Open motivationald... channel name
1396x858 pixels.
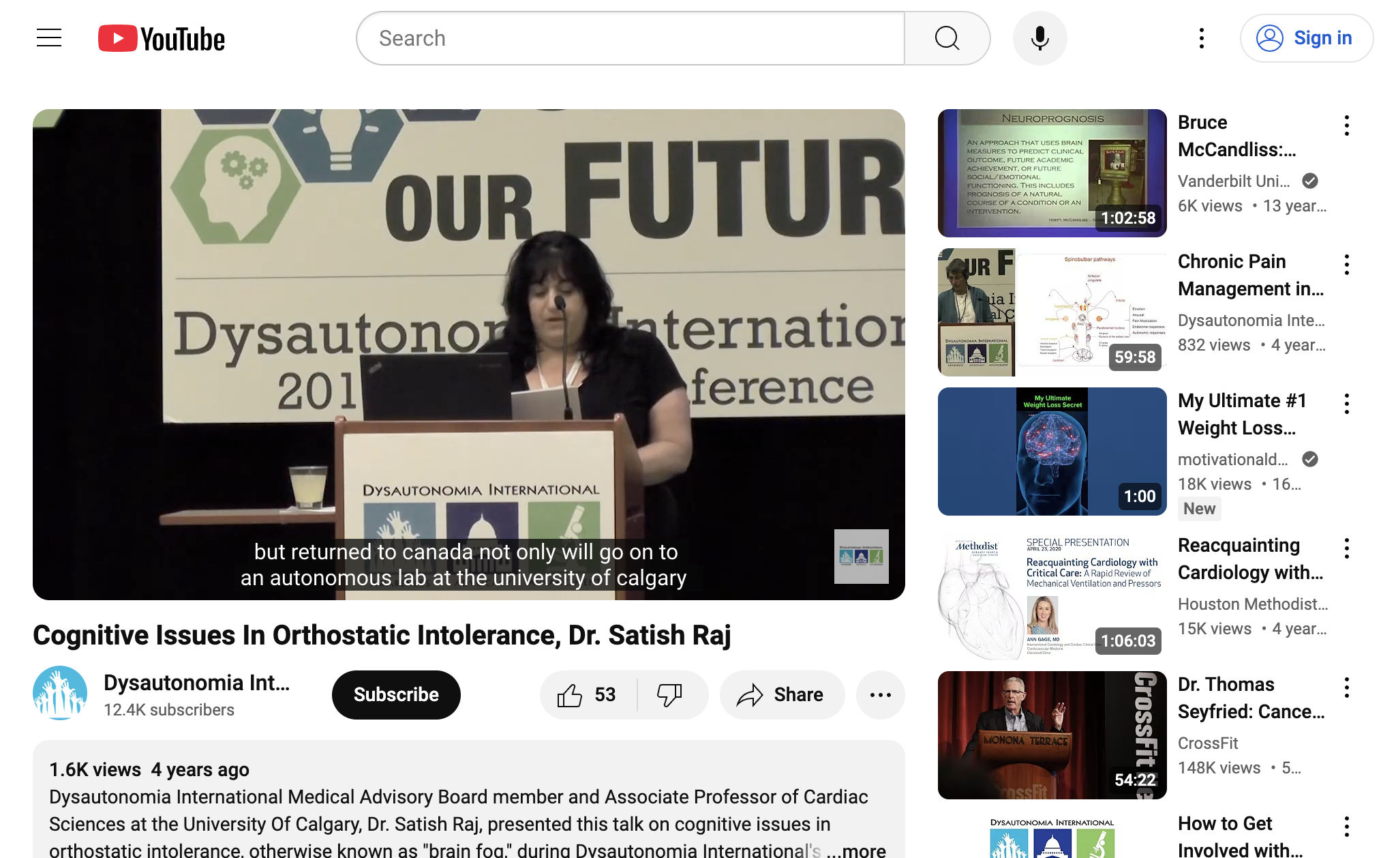(1232, 459)
